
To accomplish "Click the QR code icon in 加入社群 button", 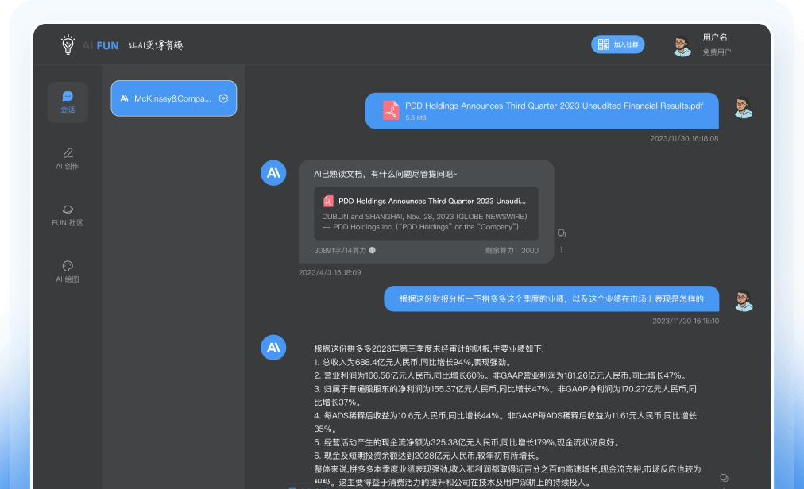I will 602,44.
